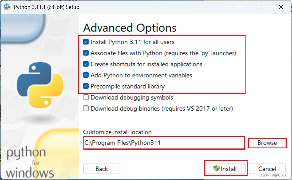Viewport: 292px width, 180px height.
Task: Minimize the setup window
Action: click(239, 7)
